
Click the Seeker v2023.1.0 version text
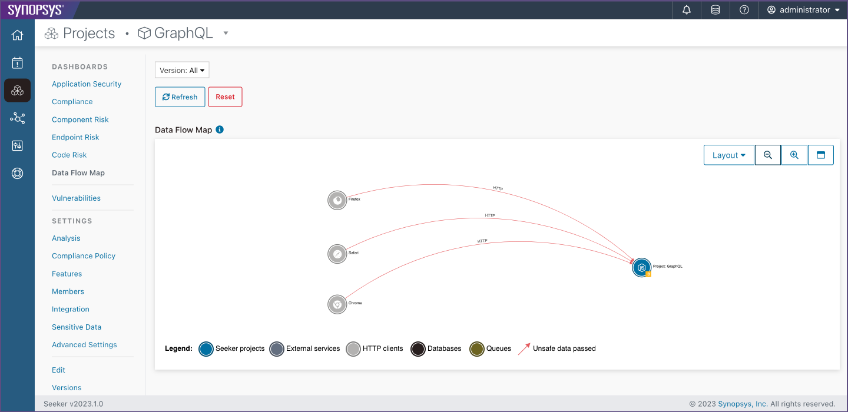(73, 404)
